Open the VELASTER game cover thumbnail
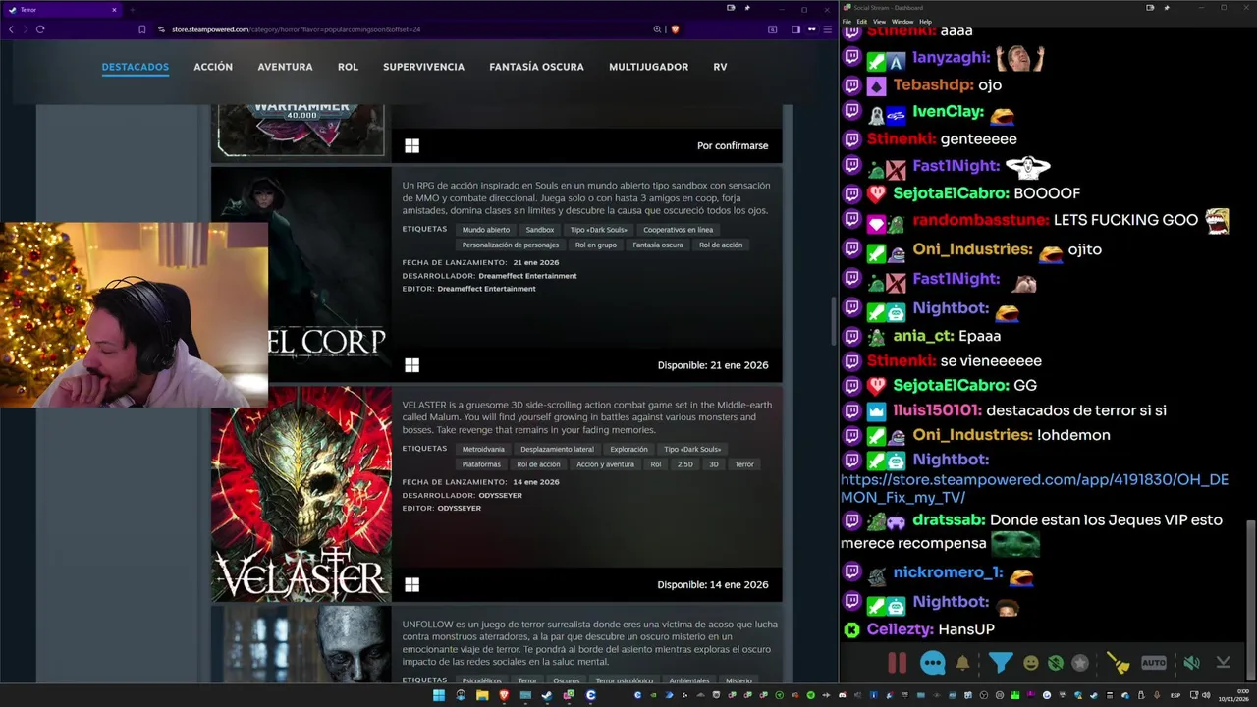This screenshot has height=707, width=1257. coord(301,493)
